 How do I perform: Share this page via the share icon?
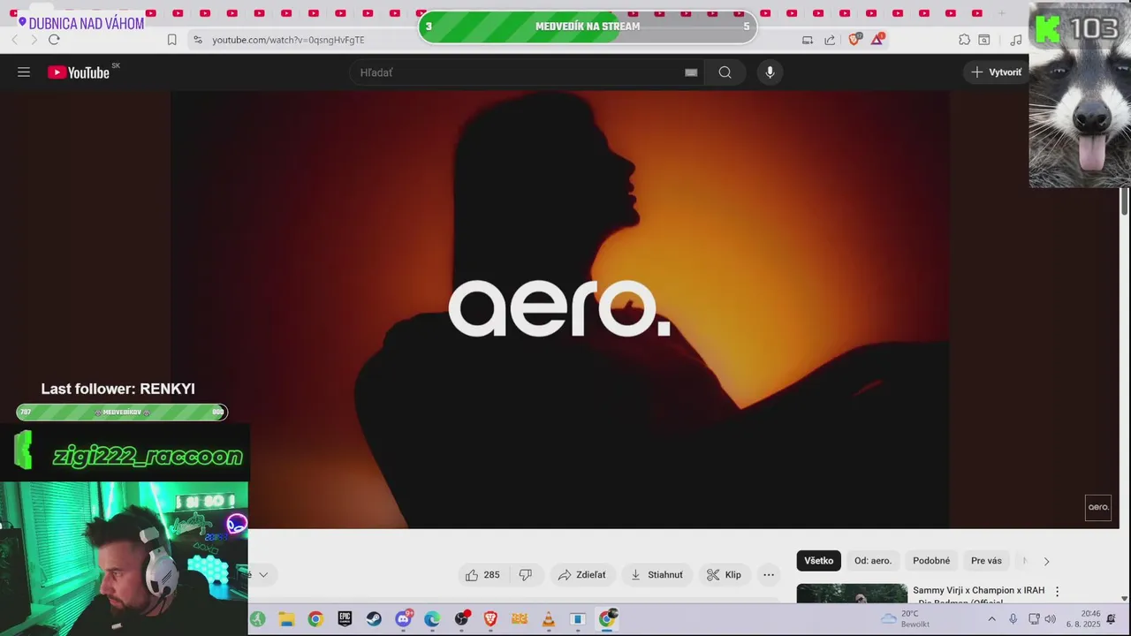(x=830, y=40)
